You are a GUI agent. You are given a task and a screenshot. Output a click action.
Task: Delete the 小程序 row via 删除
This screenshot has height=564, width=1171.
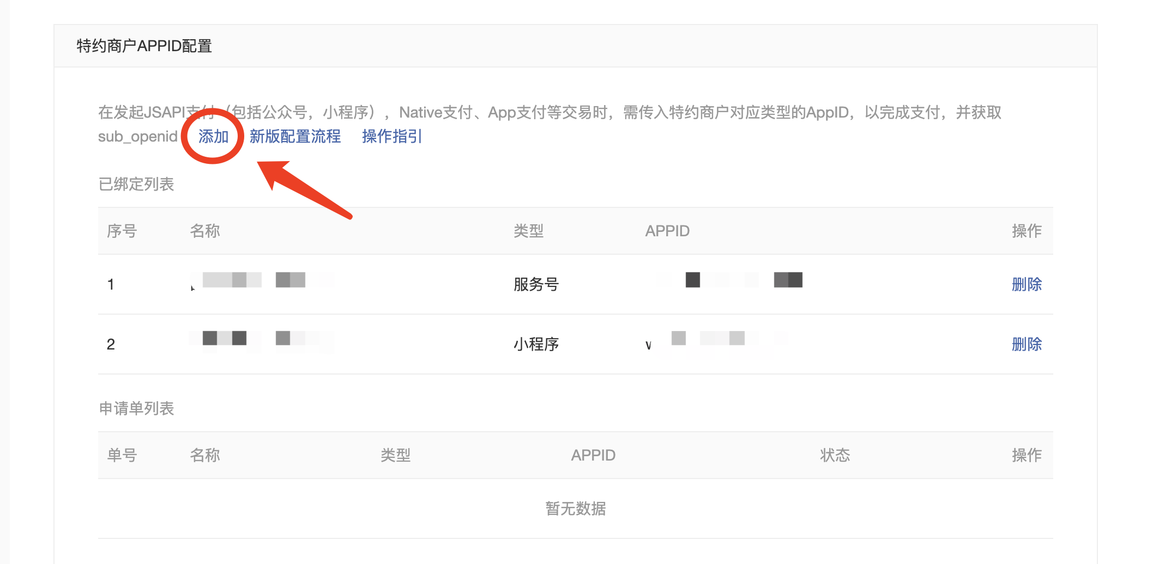pyautogui.click(x=1026, y=344)
